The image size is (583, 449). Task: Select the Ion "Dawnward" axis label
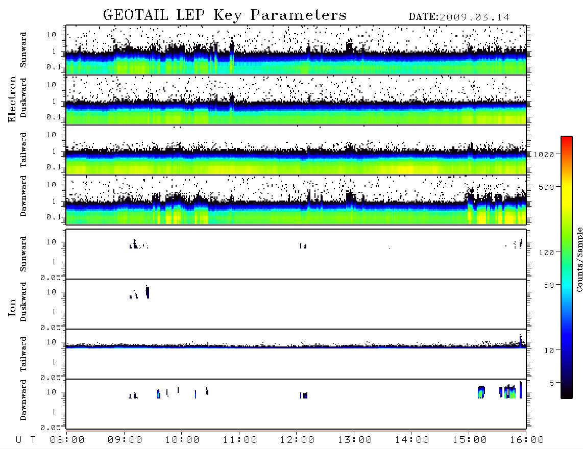23,400
